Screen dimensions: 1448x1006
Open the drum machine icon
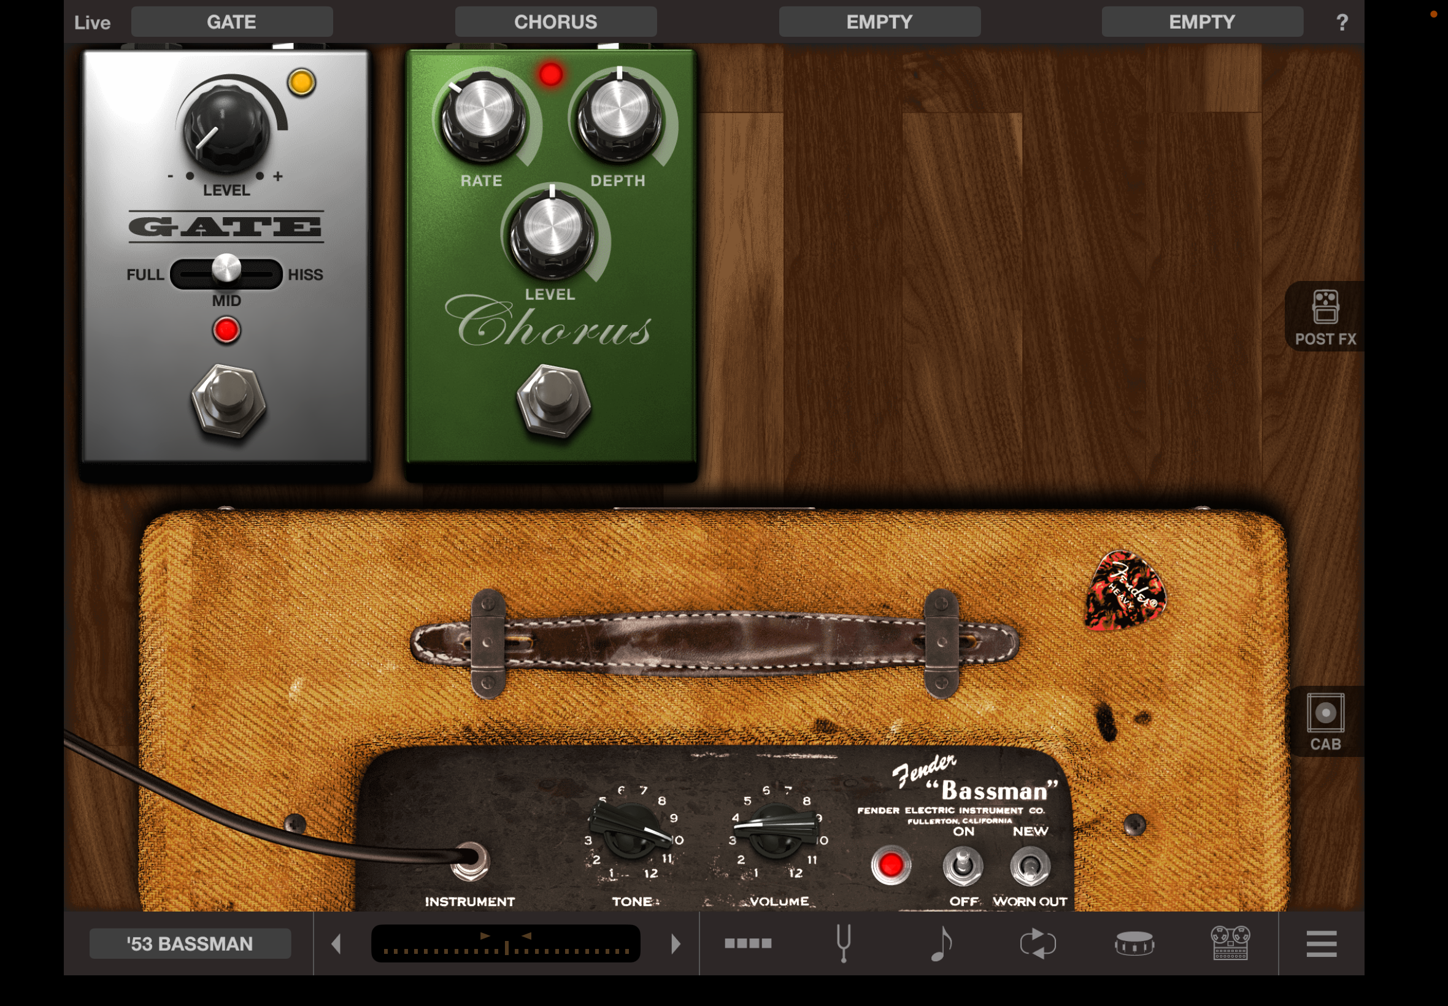click(x=1134, y=943)
